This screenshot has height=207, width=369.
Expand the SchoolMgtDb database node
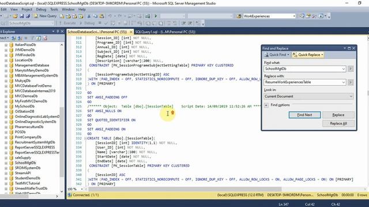tap(6, 163)
